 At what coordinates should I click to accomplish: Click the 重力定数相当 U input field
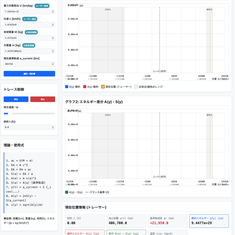pyautogui.click(x=27, y=11)
